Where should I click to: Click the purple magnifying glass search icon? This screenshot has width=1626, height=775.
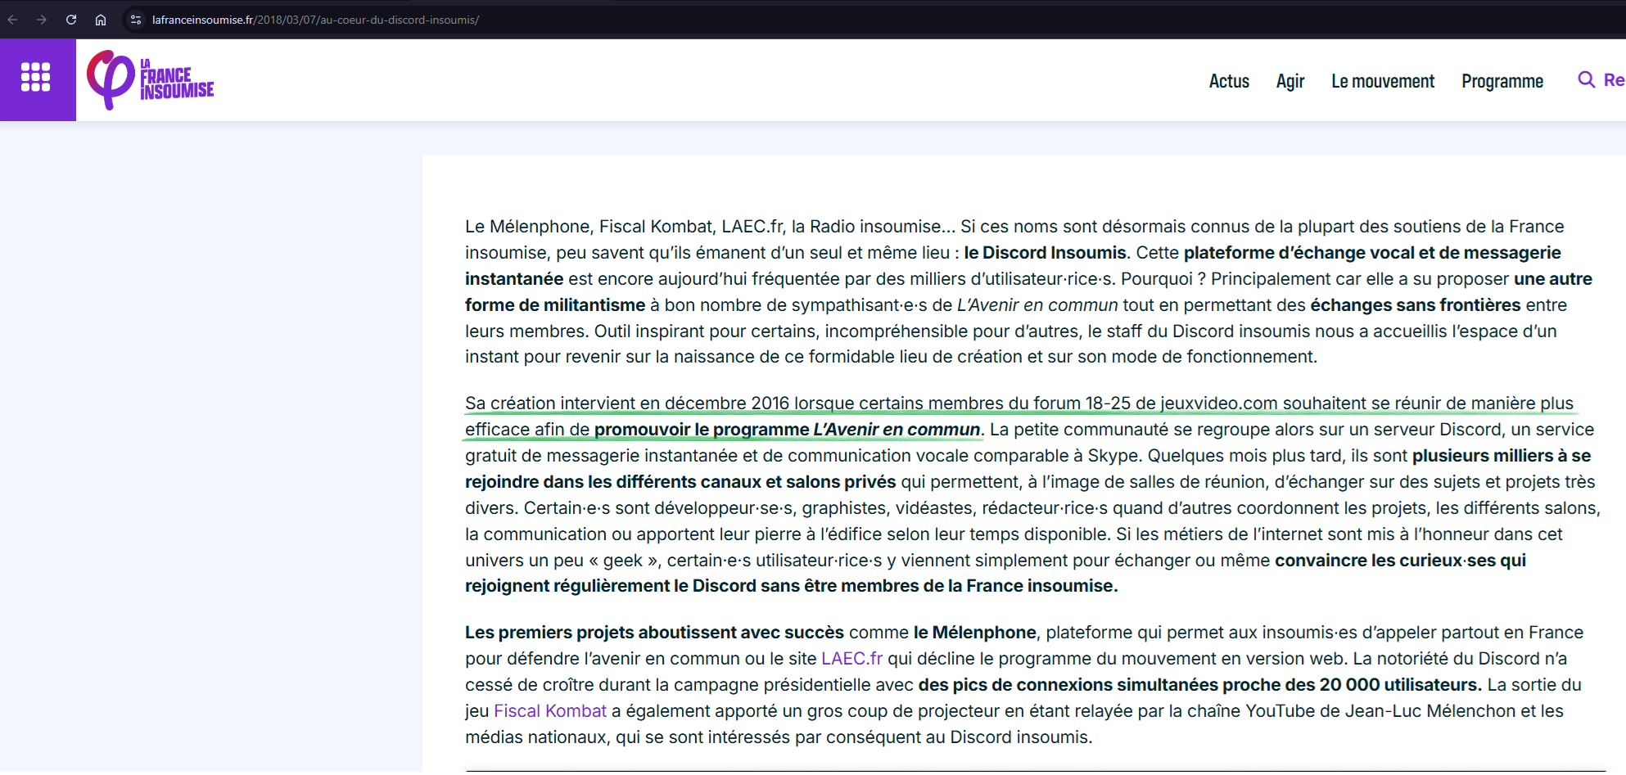tap(1586, 80)
